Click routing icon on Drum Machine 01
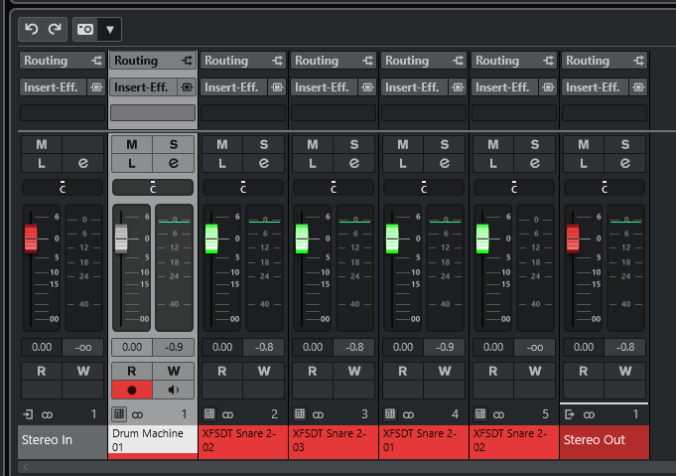The height and width of the screenshot is (476, 676). pyautogui.click(x=187, y=61)
